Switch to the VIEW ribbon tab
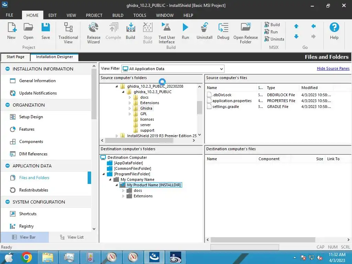The width and height of the screenshot is (352, 264). [71, 15]
